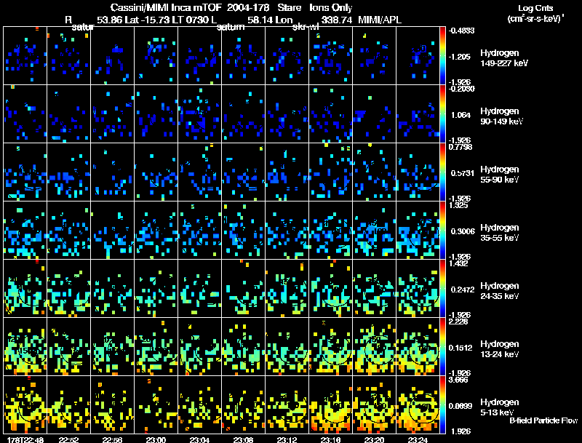Viewport: 582px width, 443px height.
Task: Click the 2004-178 date in the title
Action: (x=248, y=7)
